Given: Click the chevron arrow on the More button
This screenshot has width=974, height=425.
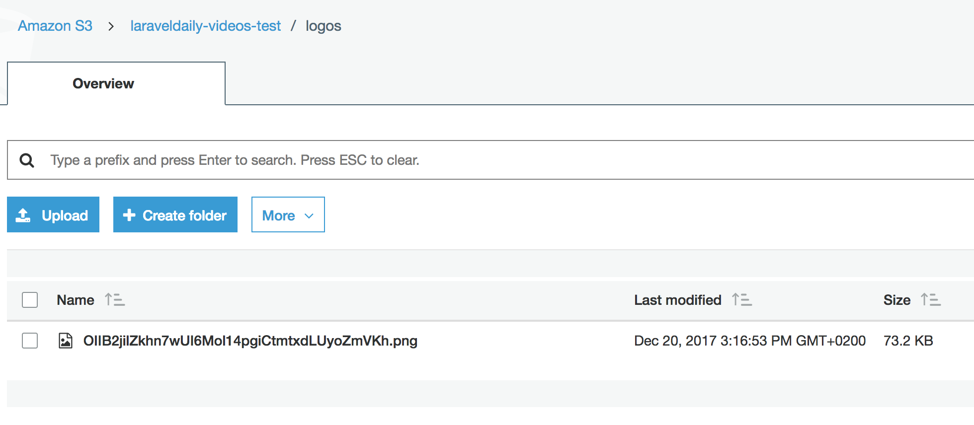Looking at the screenshot, I should coord(309,215).
